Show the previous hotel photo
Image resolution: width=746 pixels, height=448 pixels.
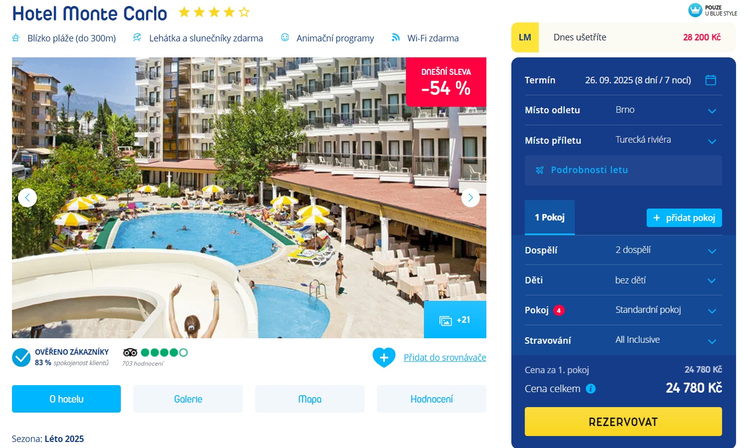(x=27, y=198)
